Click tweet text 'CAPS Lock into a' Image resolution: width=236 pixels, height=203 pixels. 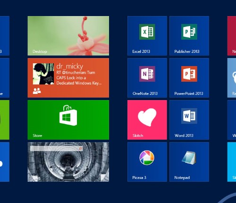point(71,78)
